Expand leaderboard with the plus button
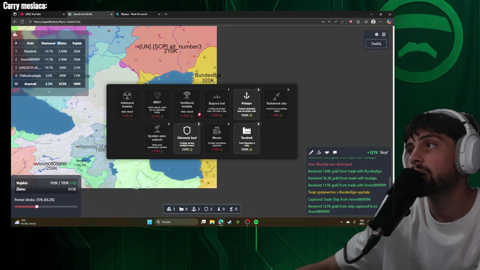Viewport: 480px width, 270px height. click(x=49, y=91)
